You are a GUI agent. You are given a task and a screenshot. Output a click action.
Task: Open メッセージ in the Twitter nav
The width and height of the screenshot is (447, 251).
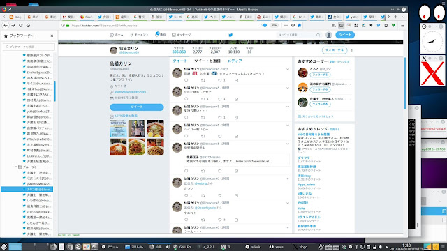182,35
